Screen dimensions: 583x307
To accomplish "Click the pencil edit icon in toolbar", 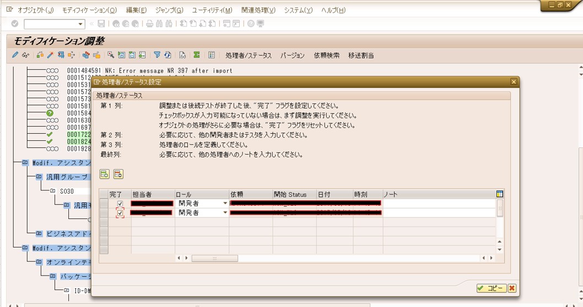I will click(x=15, y=55).
